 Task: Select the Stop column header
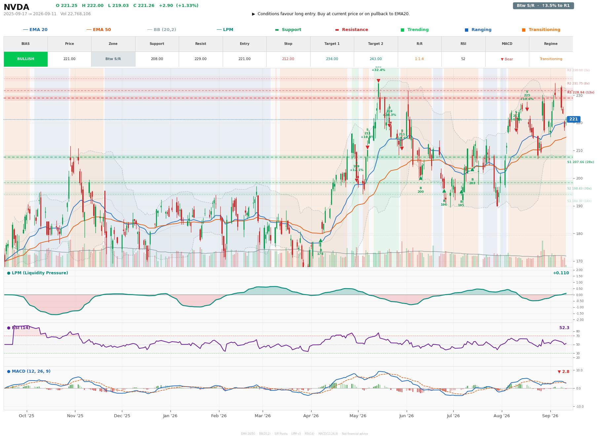click(288, 44)
